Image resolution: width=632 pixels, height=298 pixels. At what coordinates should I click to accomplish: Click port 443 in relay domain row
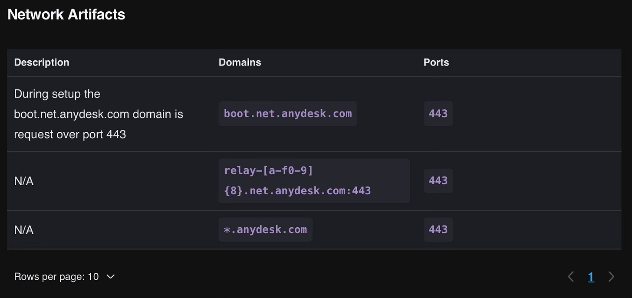(438, 181)
